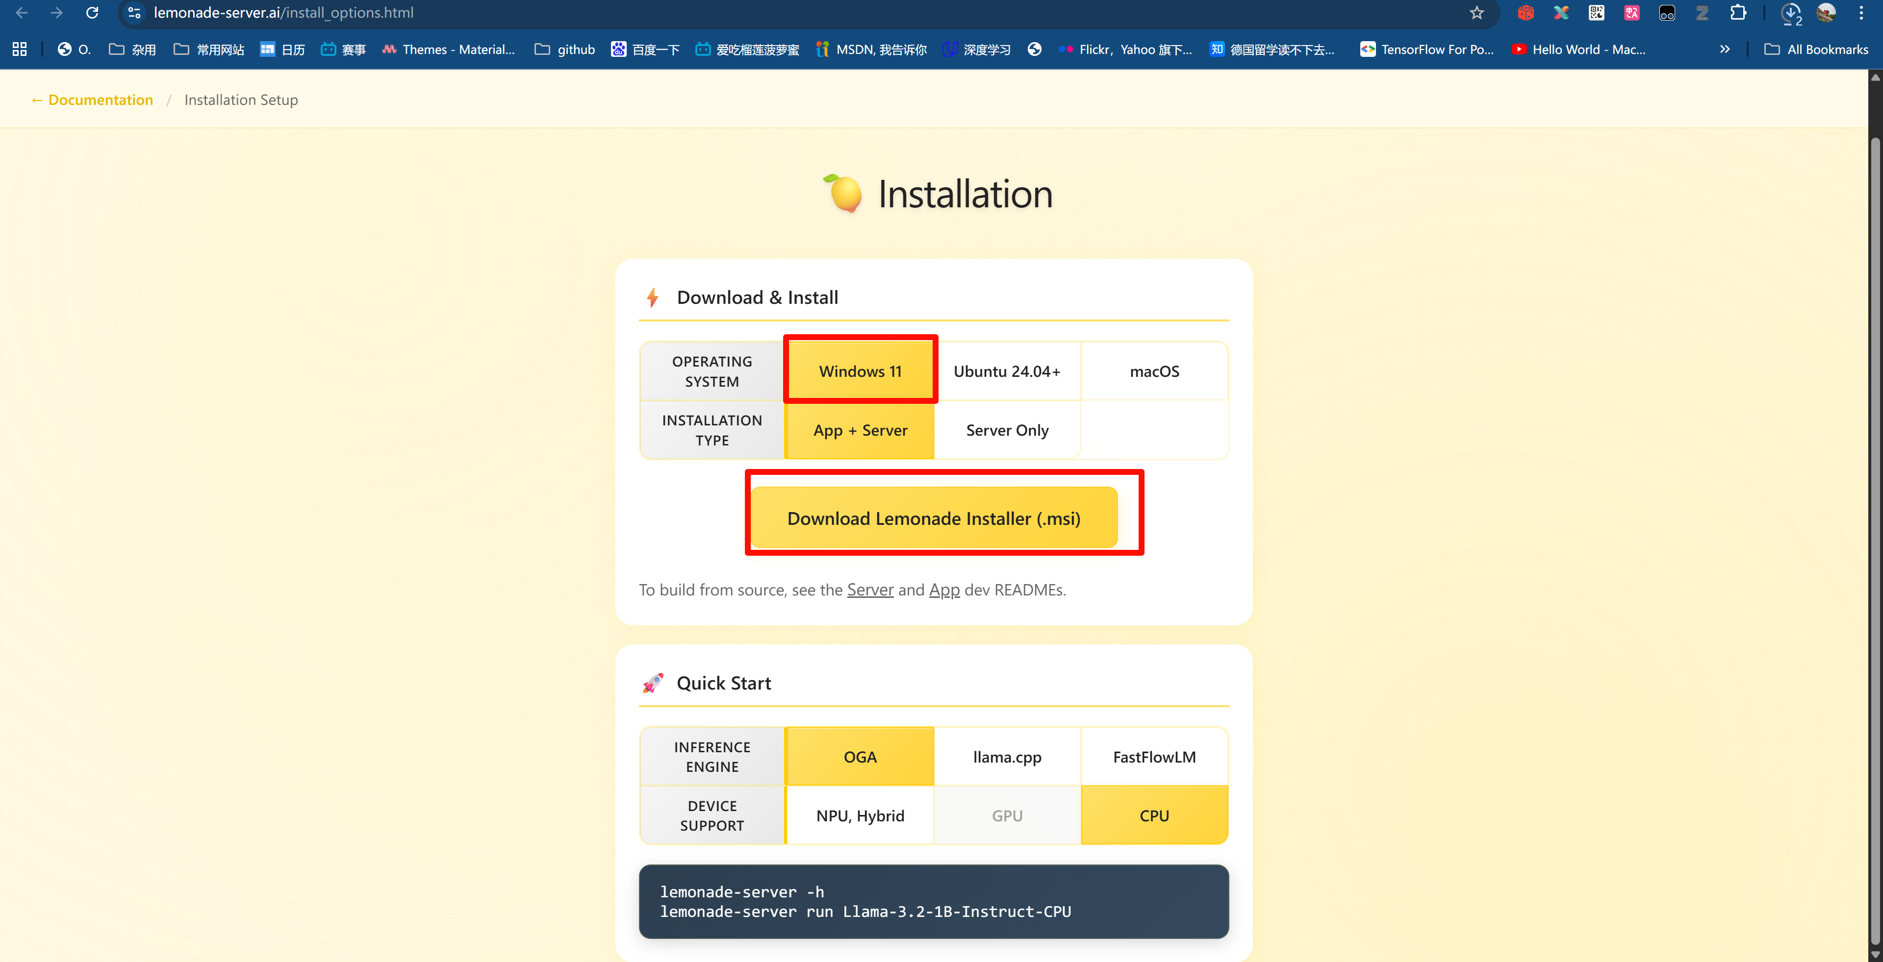Open the Themes - Material bookmark

(x=448, y=49)
